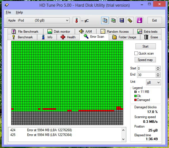Open the Erase tab
The image size is (169, 148).
151,37
